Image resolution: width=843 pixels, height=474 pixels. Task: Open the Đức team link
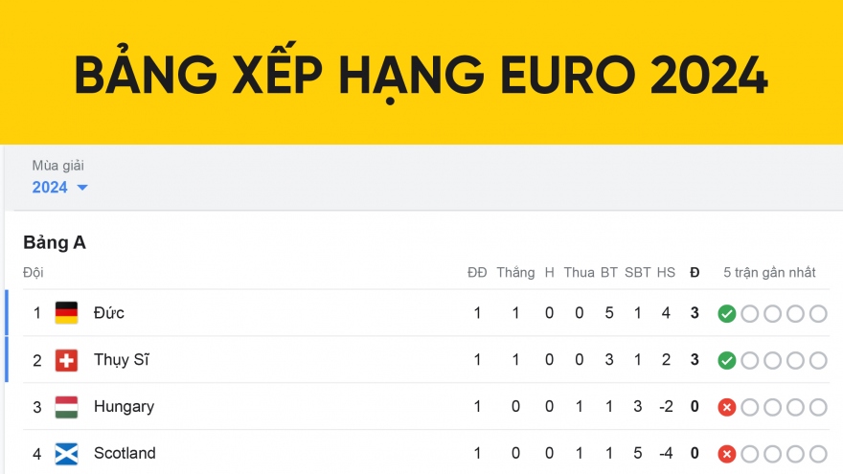tap(109, 313)
